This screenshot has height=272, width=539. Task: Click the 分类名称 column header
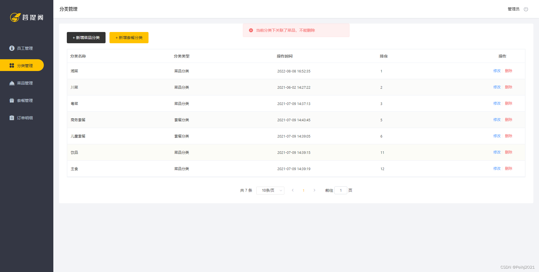pyautogui.click(x=78, y=56)
